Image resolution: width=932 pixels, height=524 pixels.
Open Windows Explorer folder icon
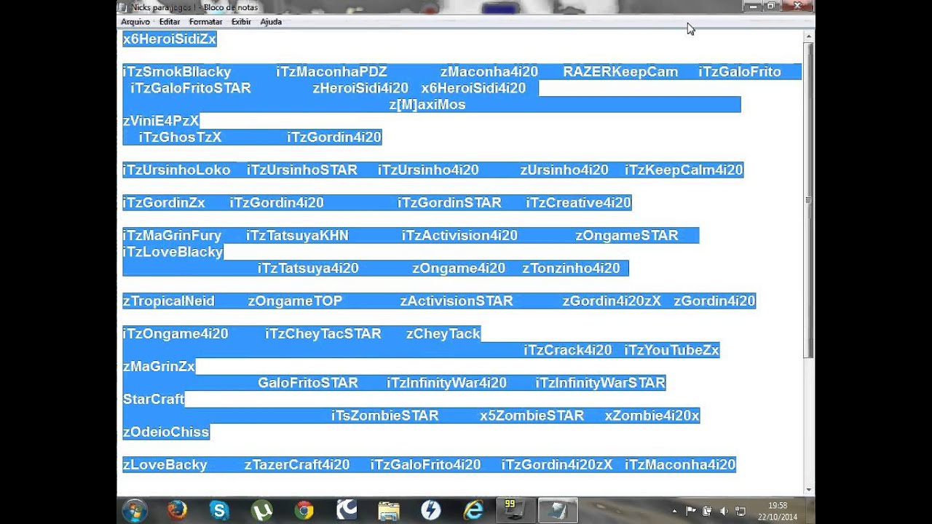[389, 510]
